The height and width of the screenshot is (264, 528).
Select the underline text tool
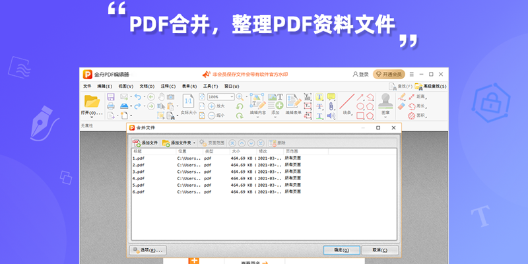pos(319,116)
